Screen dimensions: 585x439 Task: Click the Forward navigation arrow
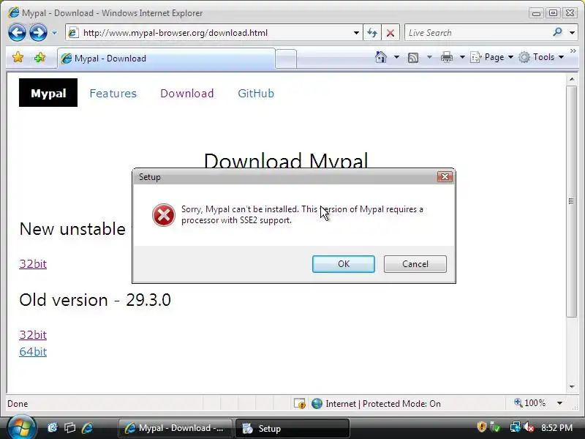(x=38, y=32)
